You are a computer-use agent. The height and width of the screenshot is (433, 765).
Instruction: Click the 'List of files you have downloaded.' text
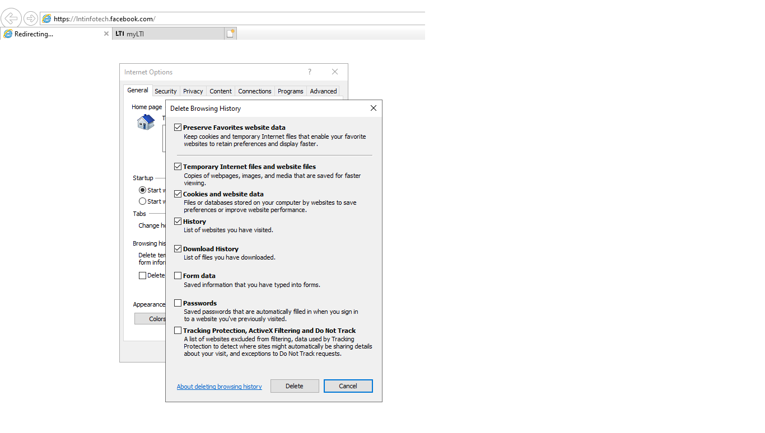point(230,257)
